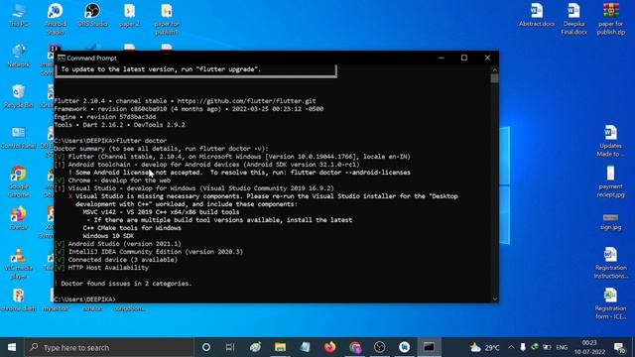Image resolution: width=635 pixels, height=357 pixels.
Task: Open the weather widget showing 29°C
Action: pyautogui.click(x=485, y=347)
